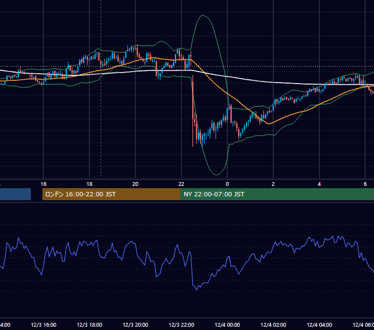The height and width of the screenshot is (330, 374).
Task: Select the 12/3 18:00 time label
Action: click(x=90, y=324)
